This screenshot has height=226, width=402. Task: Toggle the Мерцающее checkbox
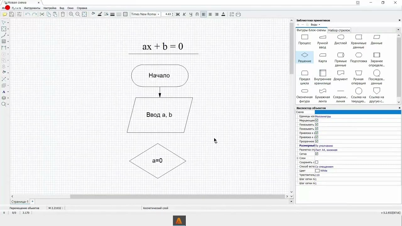[317, 120]
